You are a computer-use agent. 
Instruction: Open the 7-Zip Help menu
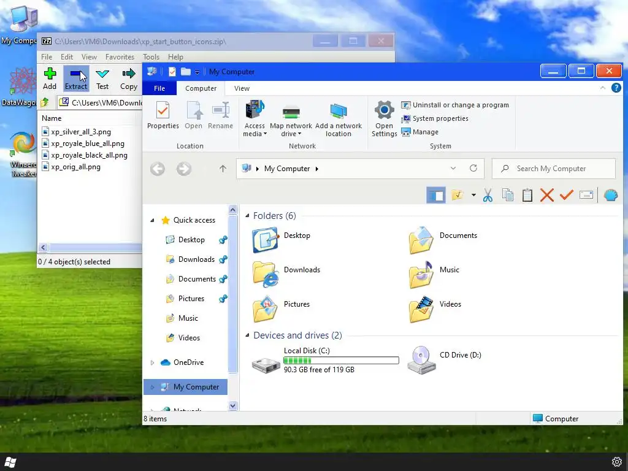[175, 57]
